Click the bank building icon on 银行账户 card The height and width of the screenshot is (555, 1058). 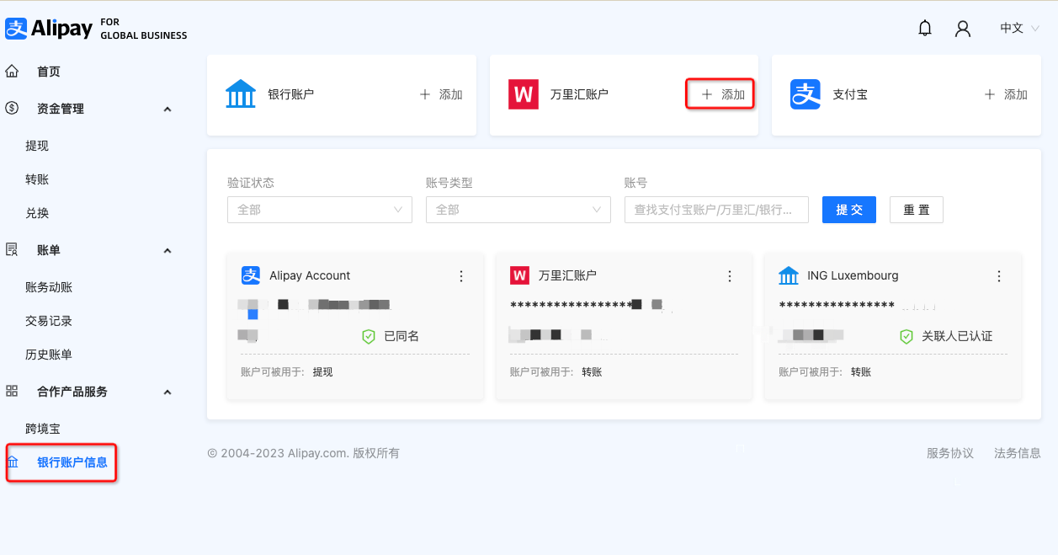pyautogui.click(x=241, y=93)
